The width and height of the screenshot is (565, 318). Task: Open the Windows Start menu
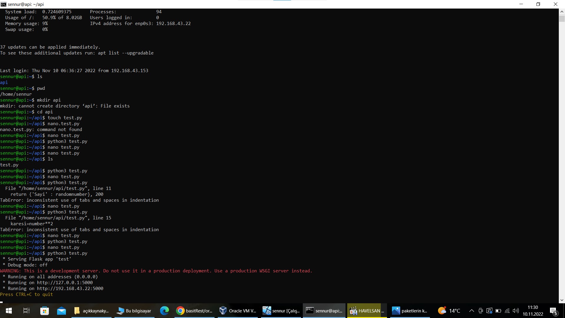[9, 311]
